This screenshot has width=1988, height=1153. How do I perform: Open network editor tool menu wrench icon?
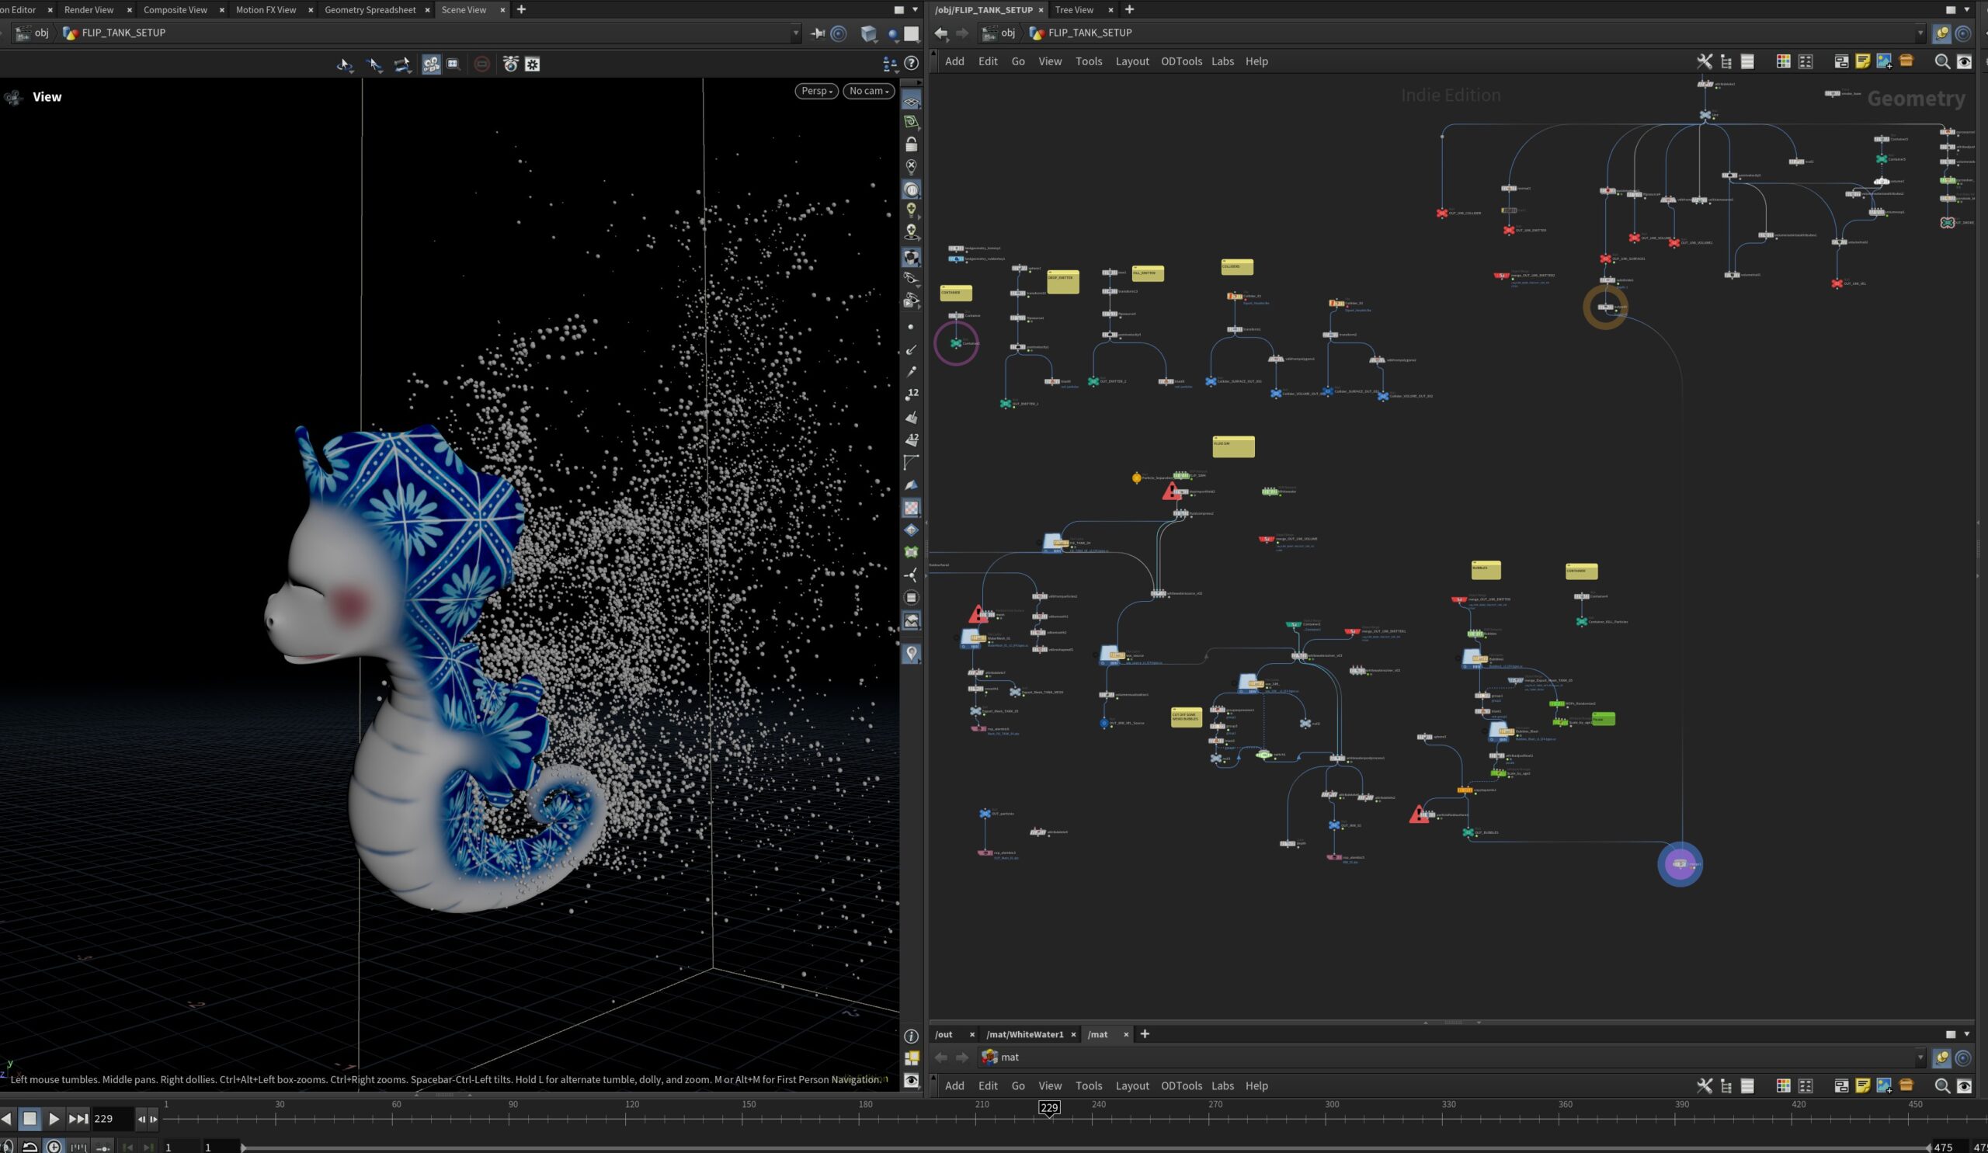click(1704, 61)
